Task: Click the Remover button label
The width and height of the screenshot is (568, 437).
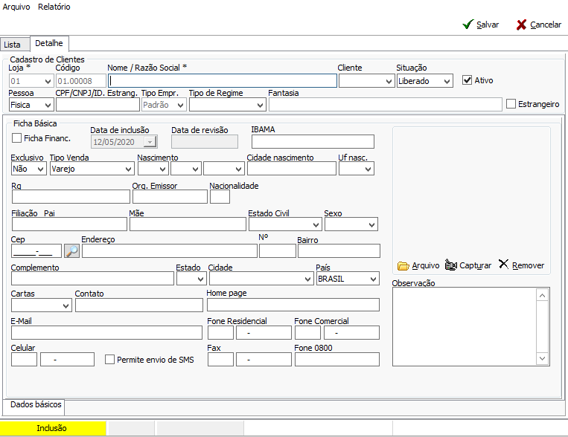Action: point(528,265)
